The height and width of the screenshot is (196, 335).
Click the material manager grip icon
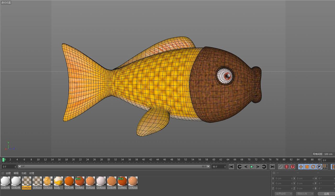pyautogui.click(x=3, y=173)
